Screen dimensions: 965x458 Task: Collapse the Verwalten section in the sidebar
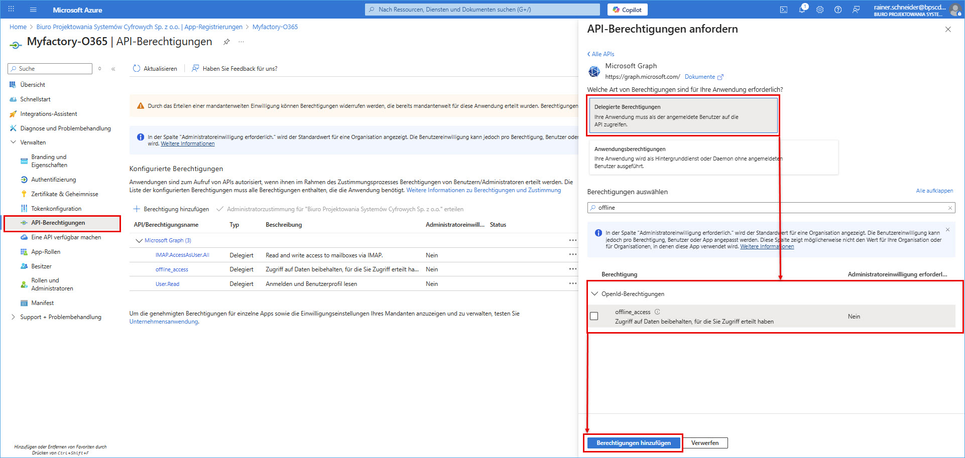tap(13, 142)
